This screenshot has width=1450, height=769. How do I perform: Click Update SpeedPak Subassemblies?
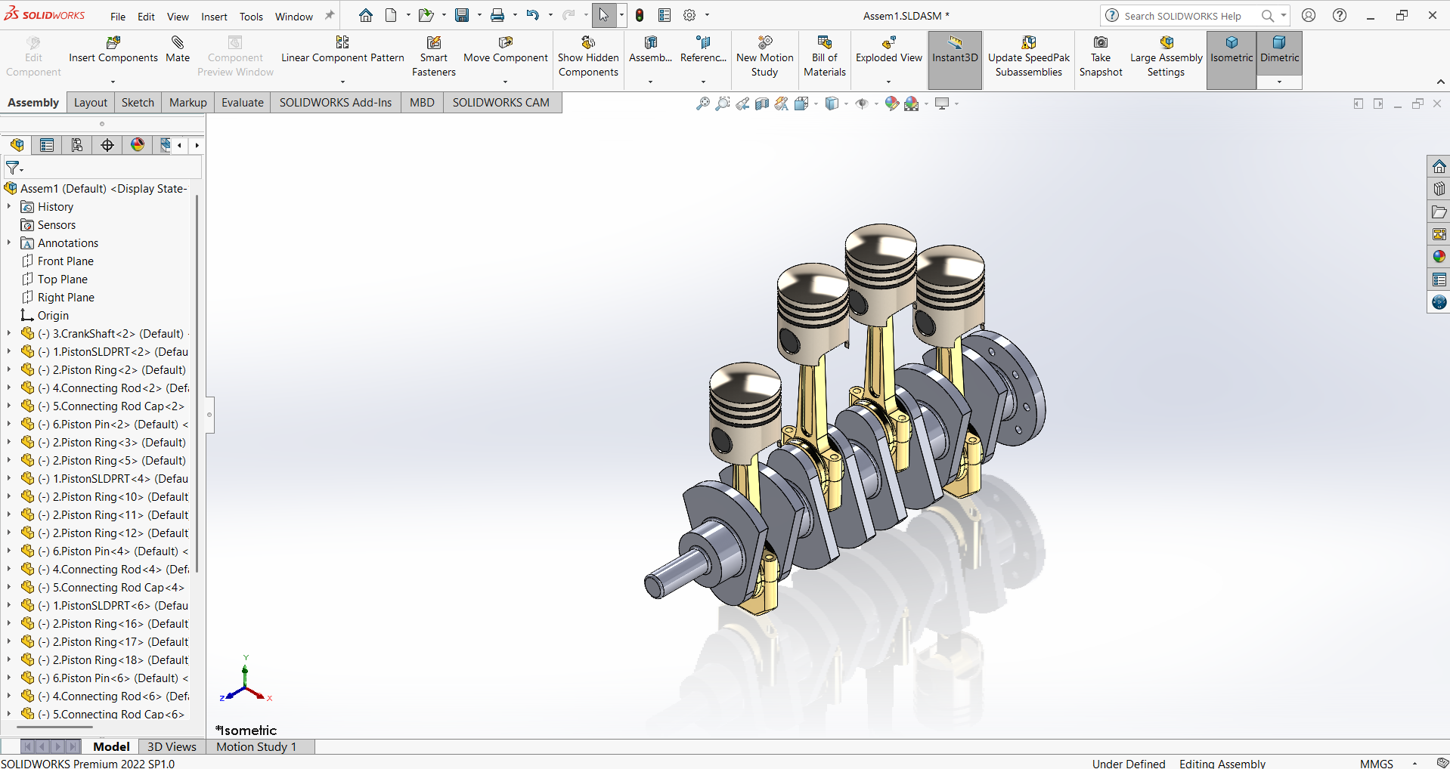click(x=1029, y=56)
